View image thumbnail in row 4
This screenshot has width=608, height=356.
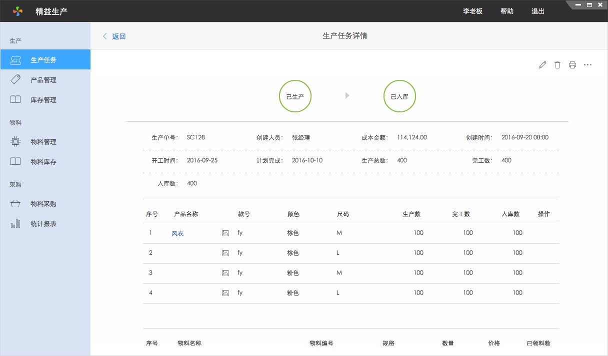[x=226, y=293]
